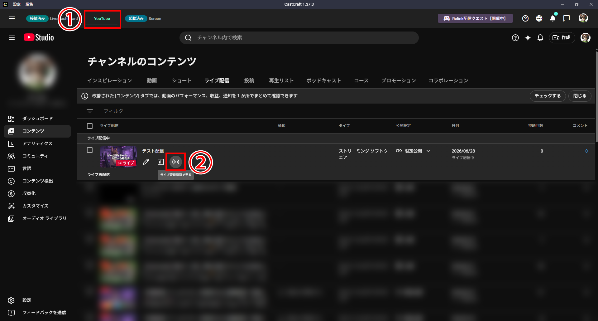Open コミュニティ in the sidebar
The width and height of the screenshot is (598, 321).
(x=37, y=156)
